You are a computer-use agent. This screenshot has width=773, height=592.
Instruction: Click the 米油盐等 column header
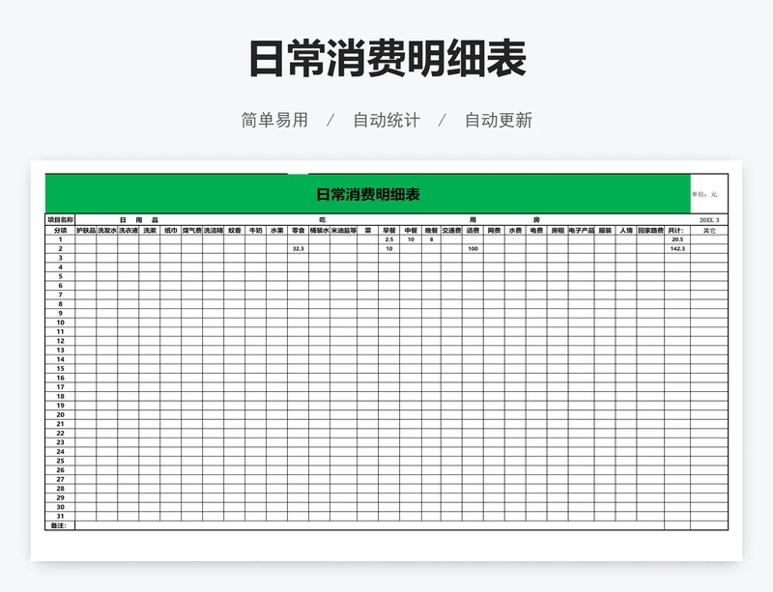point(343,230)
